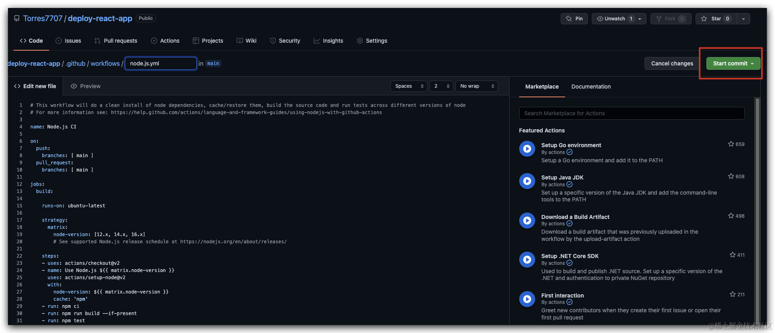Click the star icon next to 659
This screenshot has height=333, width=775.
pos(731,144)
